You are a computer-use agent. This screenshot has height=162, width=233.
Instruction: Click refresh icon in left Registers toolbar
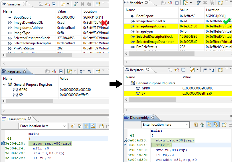click(x=70, y=71)
